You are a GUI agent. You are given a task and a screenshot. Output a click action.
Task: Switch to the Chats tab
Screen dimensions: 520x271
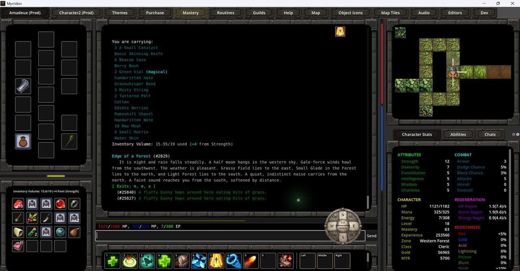[490, 134]
